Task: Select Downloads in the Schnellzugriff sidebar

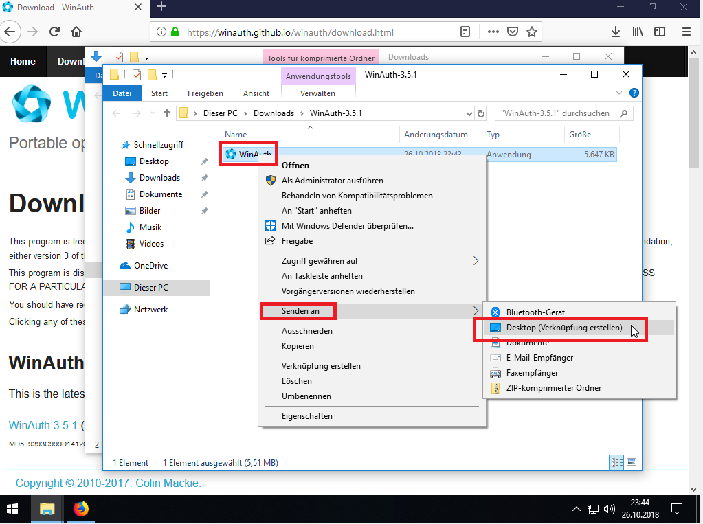Action: pyautogui.click(x=159, y=178)
